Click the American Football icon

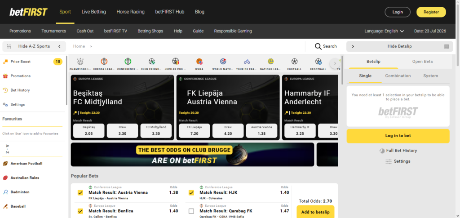pos(5,164)
